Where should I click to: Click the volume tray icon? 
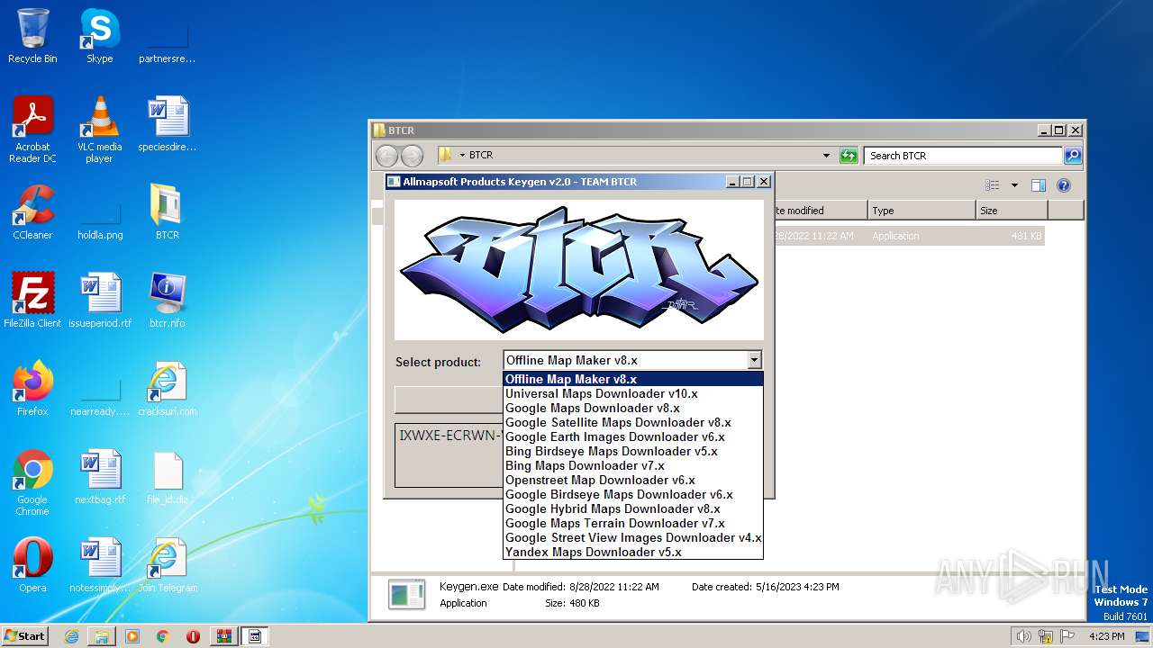pos(1024,636)
